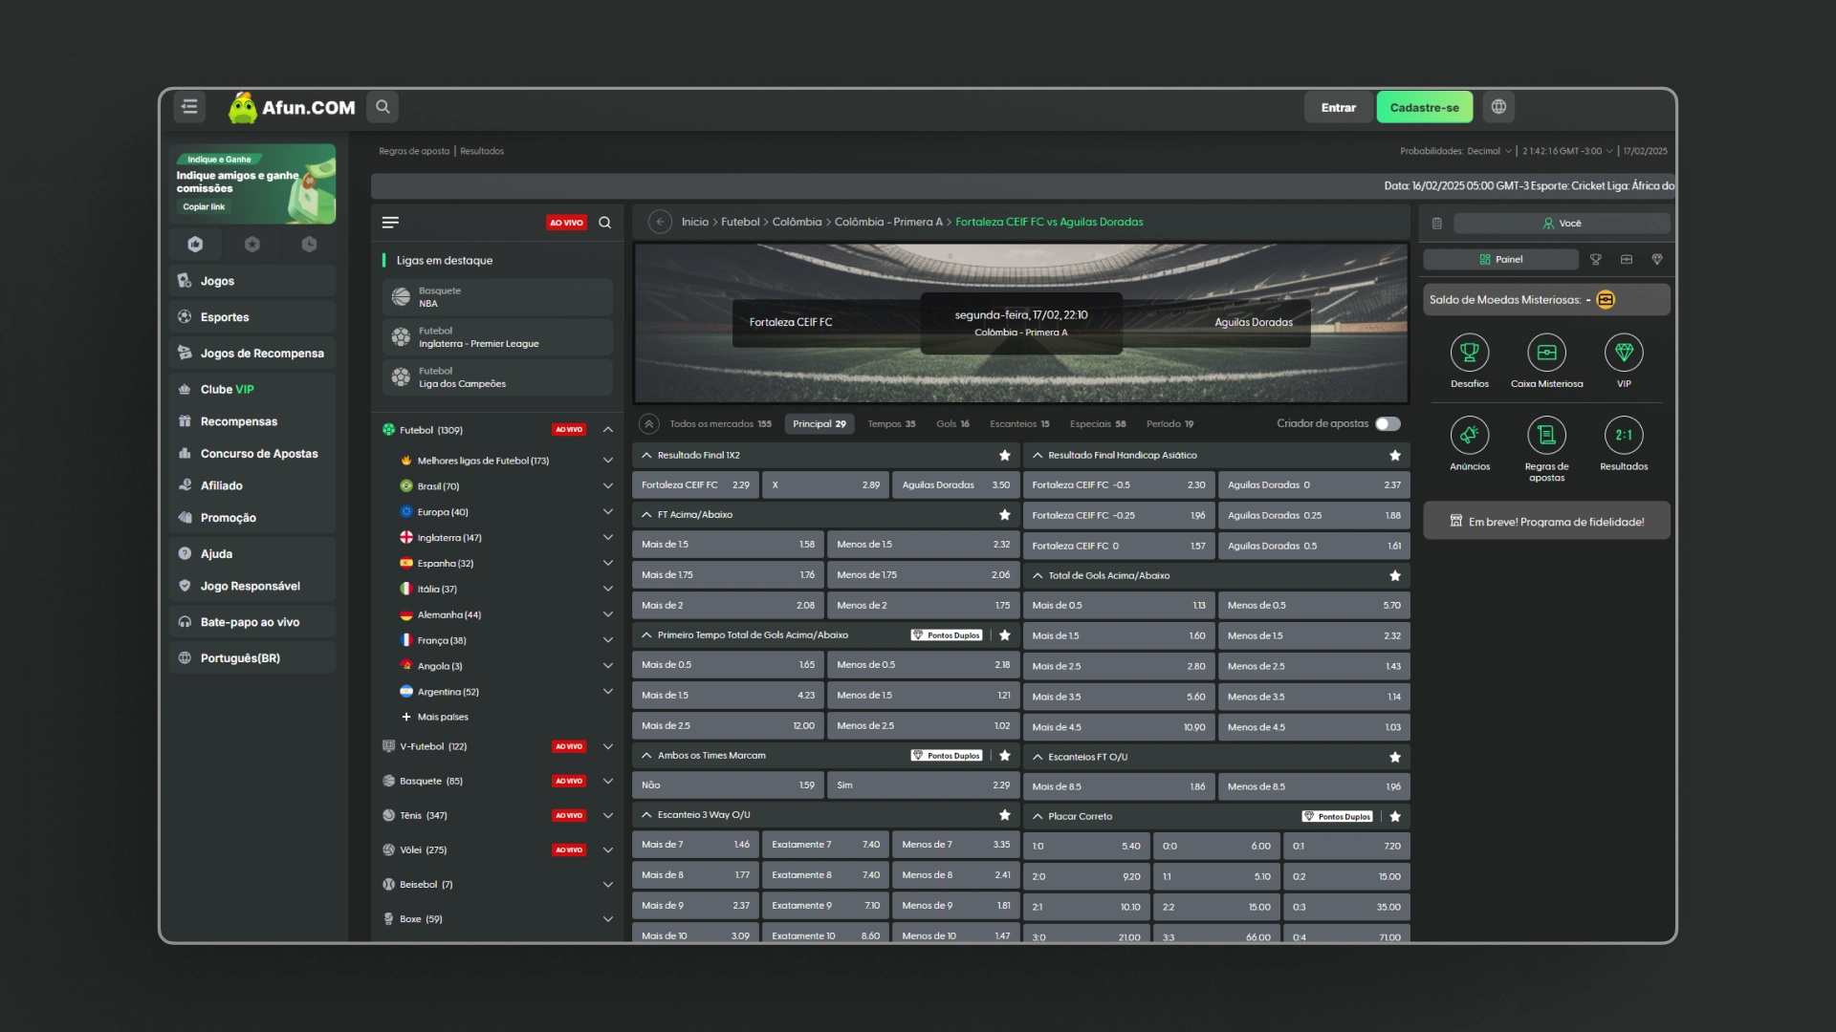Click Colômbia - Primera A breadcrumb

888,222
